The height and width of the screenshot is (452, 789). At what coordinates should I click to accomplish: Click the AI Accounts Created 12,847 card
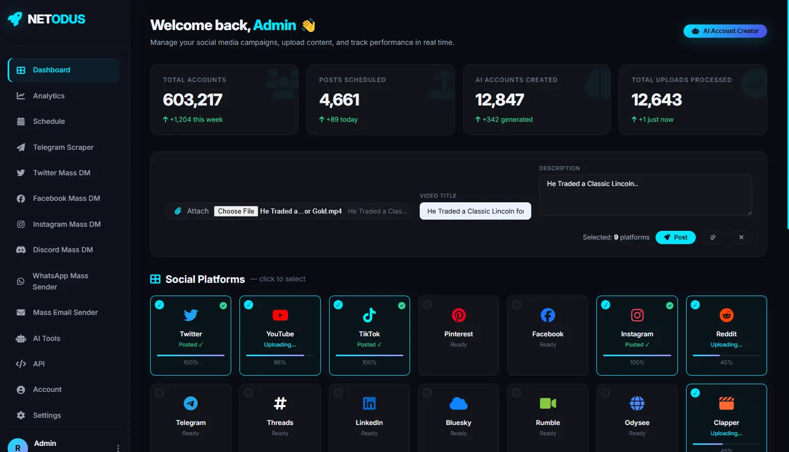coord(537,99)
